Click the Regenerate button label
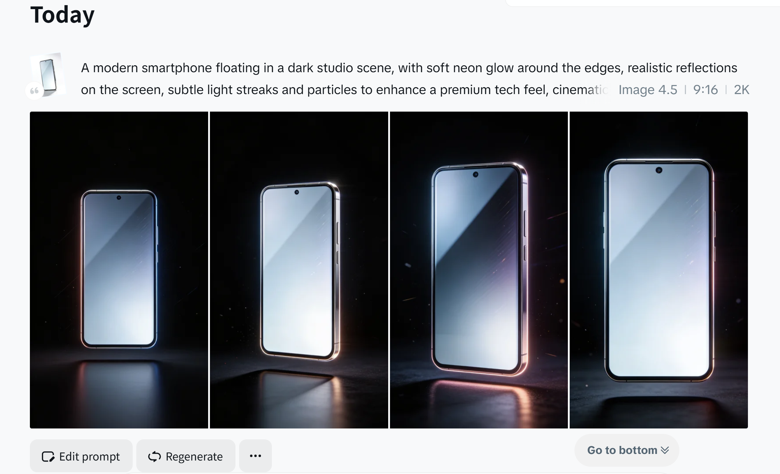This screenshot has height=474, width=780. click(194, 456)
